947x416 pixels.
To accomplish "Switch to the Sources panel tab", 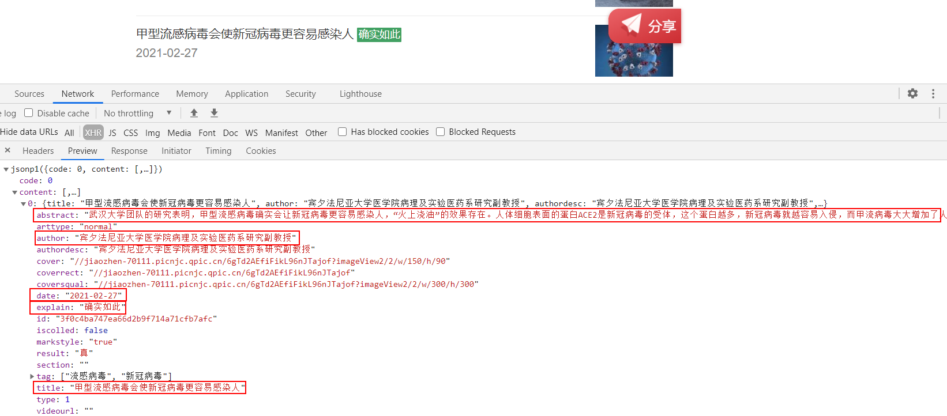I will click(29, 94).
